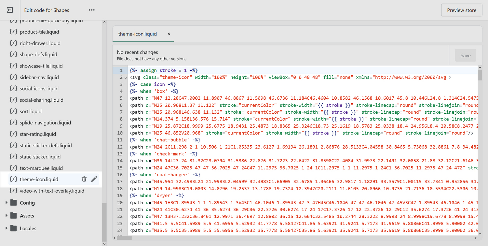Open splide-navigation.liquid file
Image resolution: width=488 pixels, height=246 pixels.
pos(45,123)
